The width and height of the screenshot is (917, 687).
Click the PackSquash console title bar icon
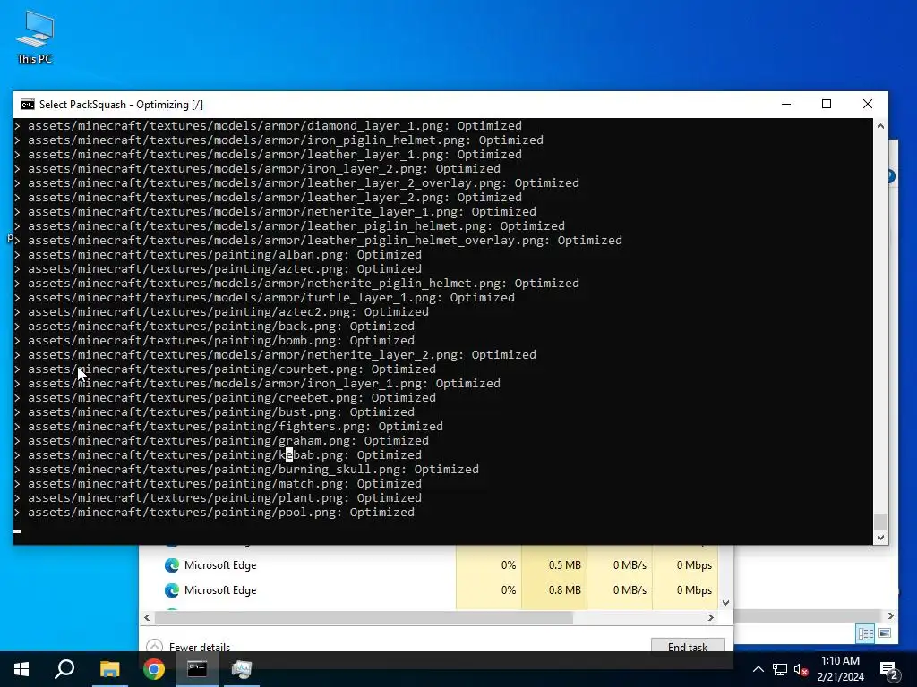[28, 105]
